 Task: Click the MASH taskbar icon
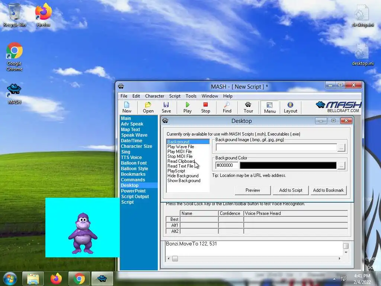(x=102, y=279)
